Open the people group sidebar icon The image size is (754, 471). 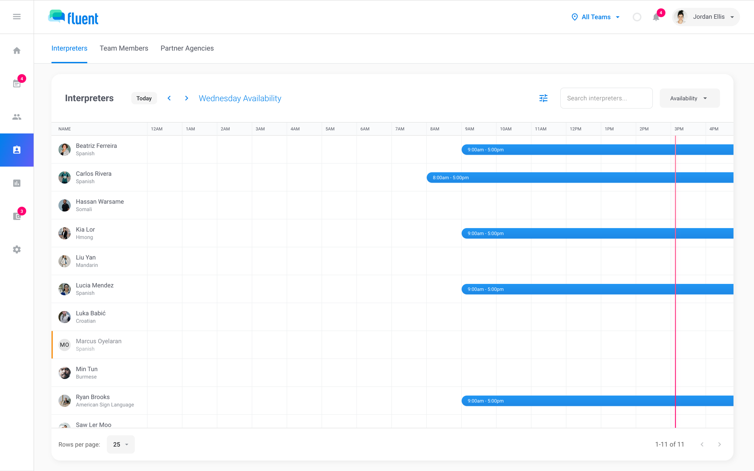coord(17,117)
